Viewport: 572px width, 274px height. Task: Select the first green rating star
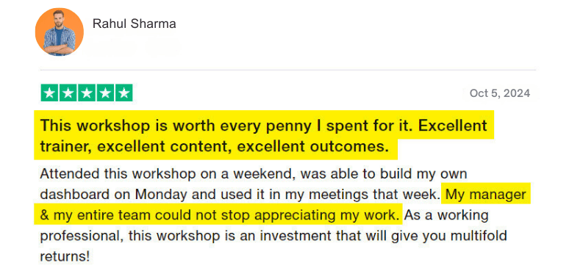coord(49,93)
